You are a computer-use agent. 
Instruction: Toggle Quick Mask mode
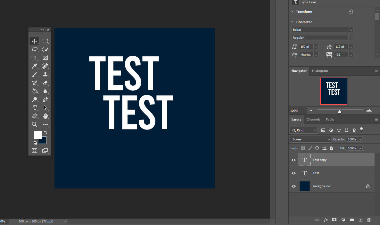tap(35, 151)
